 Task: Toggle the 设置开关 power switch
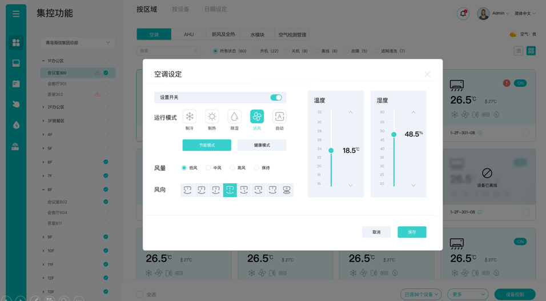[276, 98]
